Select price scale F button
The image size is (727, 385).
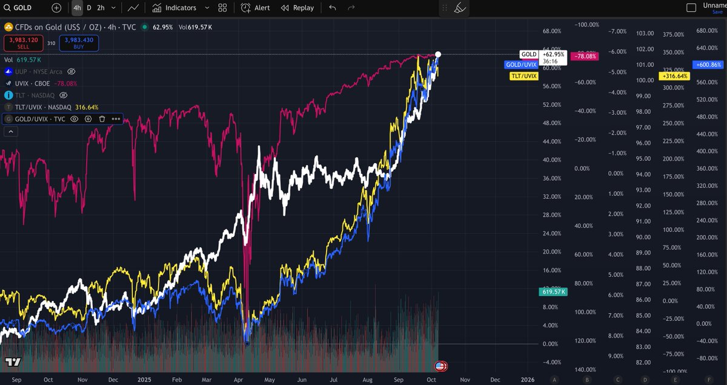coord(709,380)
